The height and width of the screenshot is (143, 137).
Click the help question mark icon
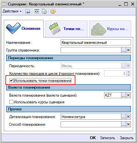tap(53, 11)
